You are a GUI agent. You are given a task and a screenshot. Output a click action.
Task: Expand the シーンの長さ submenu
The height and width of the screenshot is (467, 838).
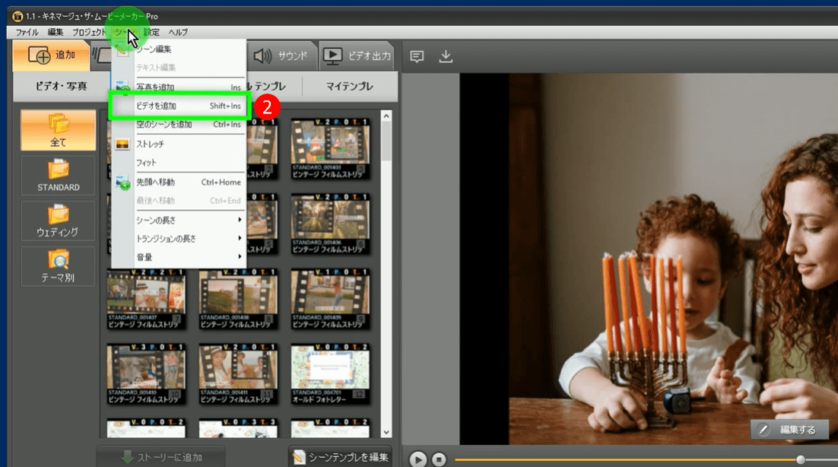(177, 220)
